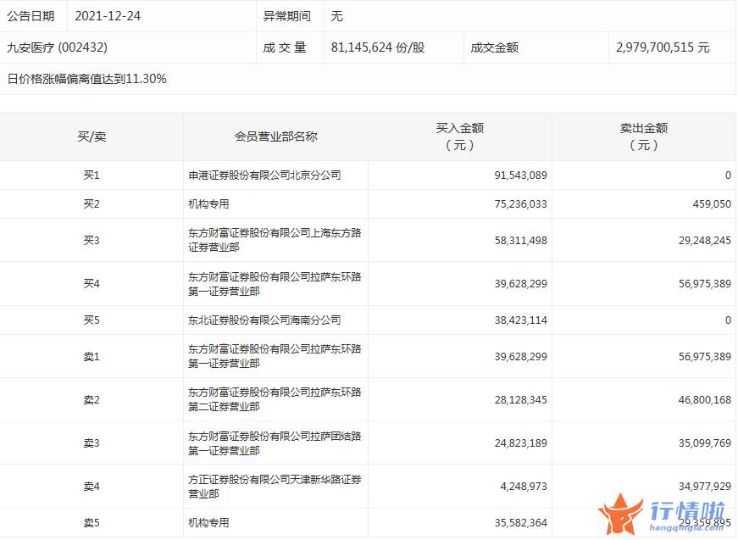This screenshot has height=540, width=738.
Task: Click sell amount 35,099,769
Action: [x=705, y=443]
